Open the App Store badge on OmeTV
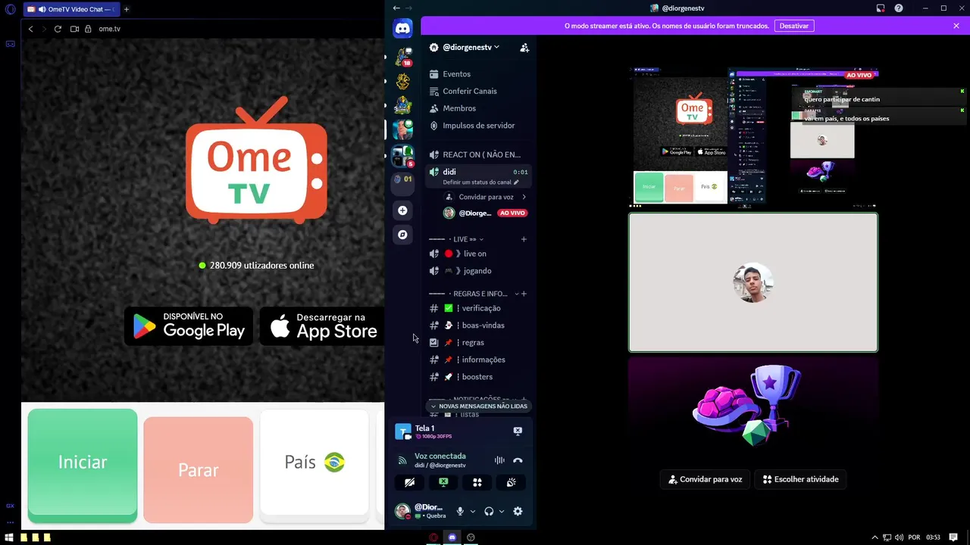The width and height of the screenshot is (970, 545). [323, 325]
